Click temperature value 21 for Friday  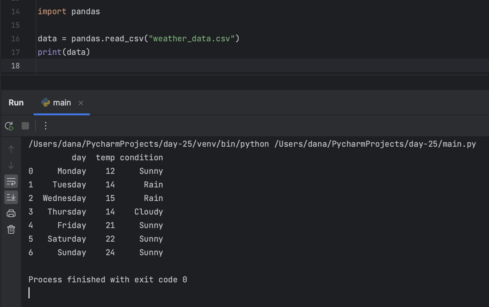pos(110,226)
